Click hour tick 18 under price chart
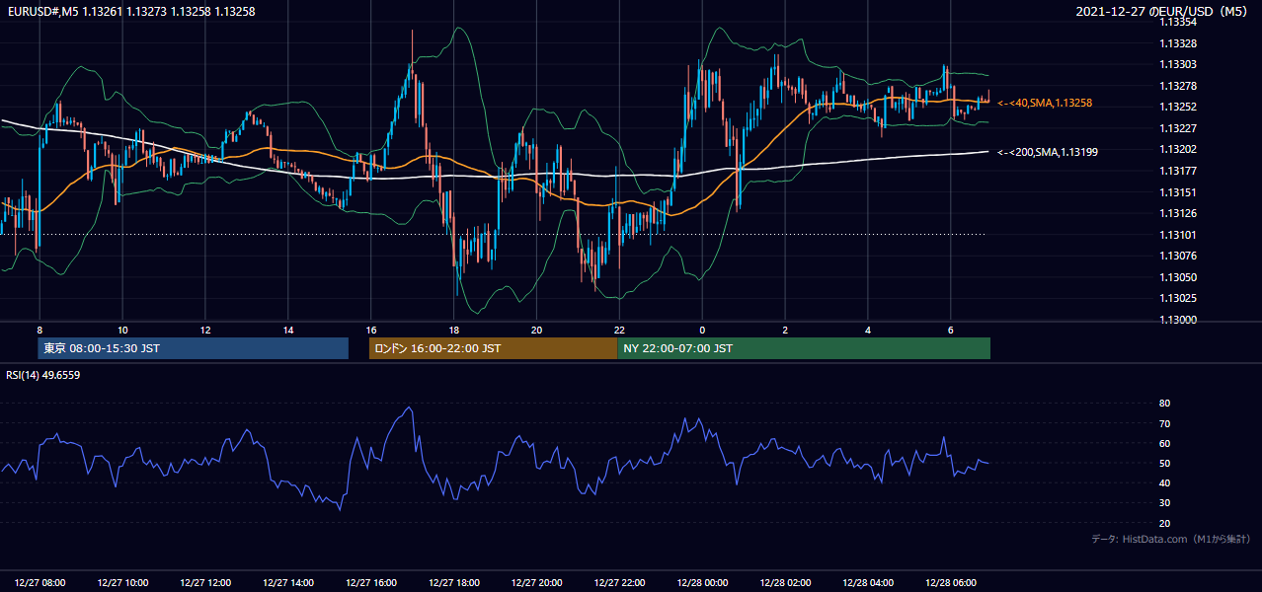The height and width of the screenshot is (592, 1262). pyautogui.click(x=454, y=330)
